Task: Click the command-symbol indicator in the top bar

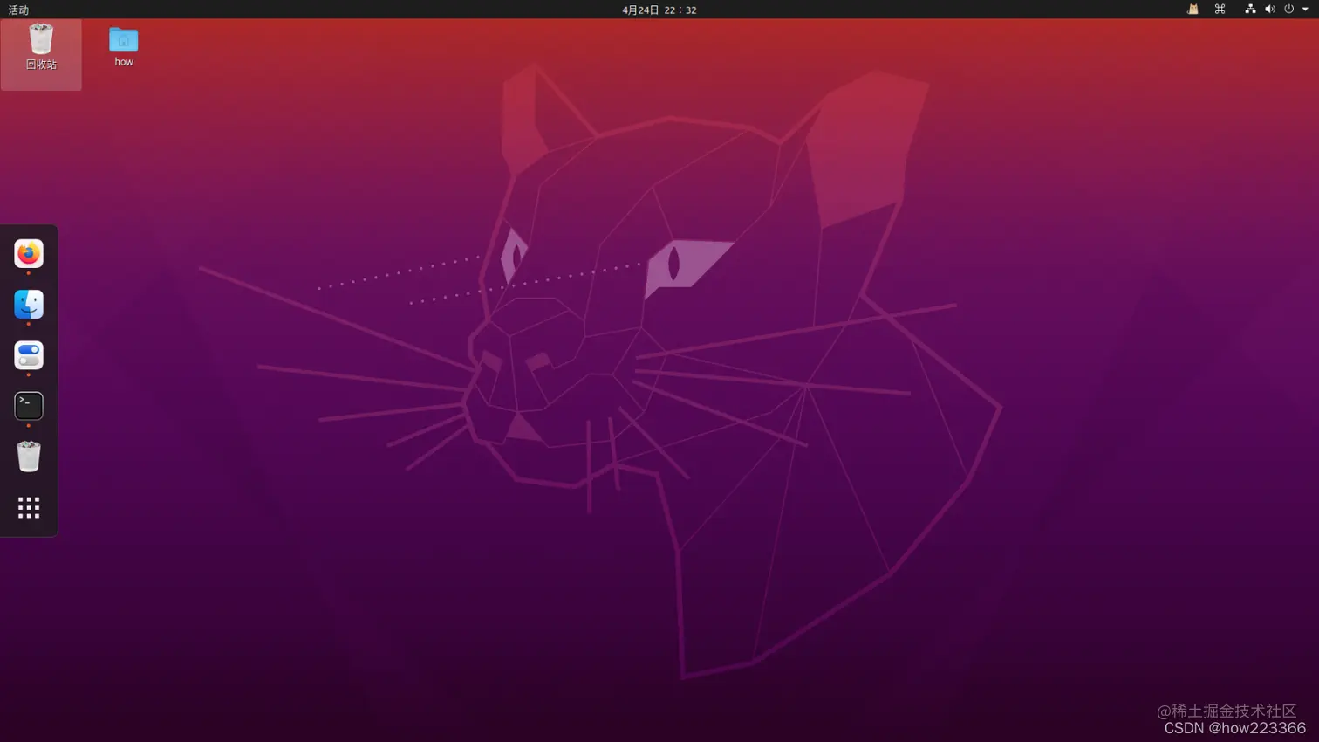Action: (1220, 10)
